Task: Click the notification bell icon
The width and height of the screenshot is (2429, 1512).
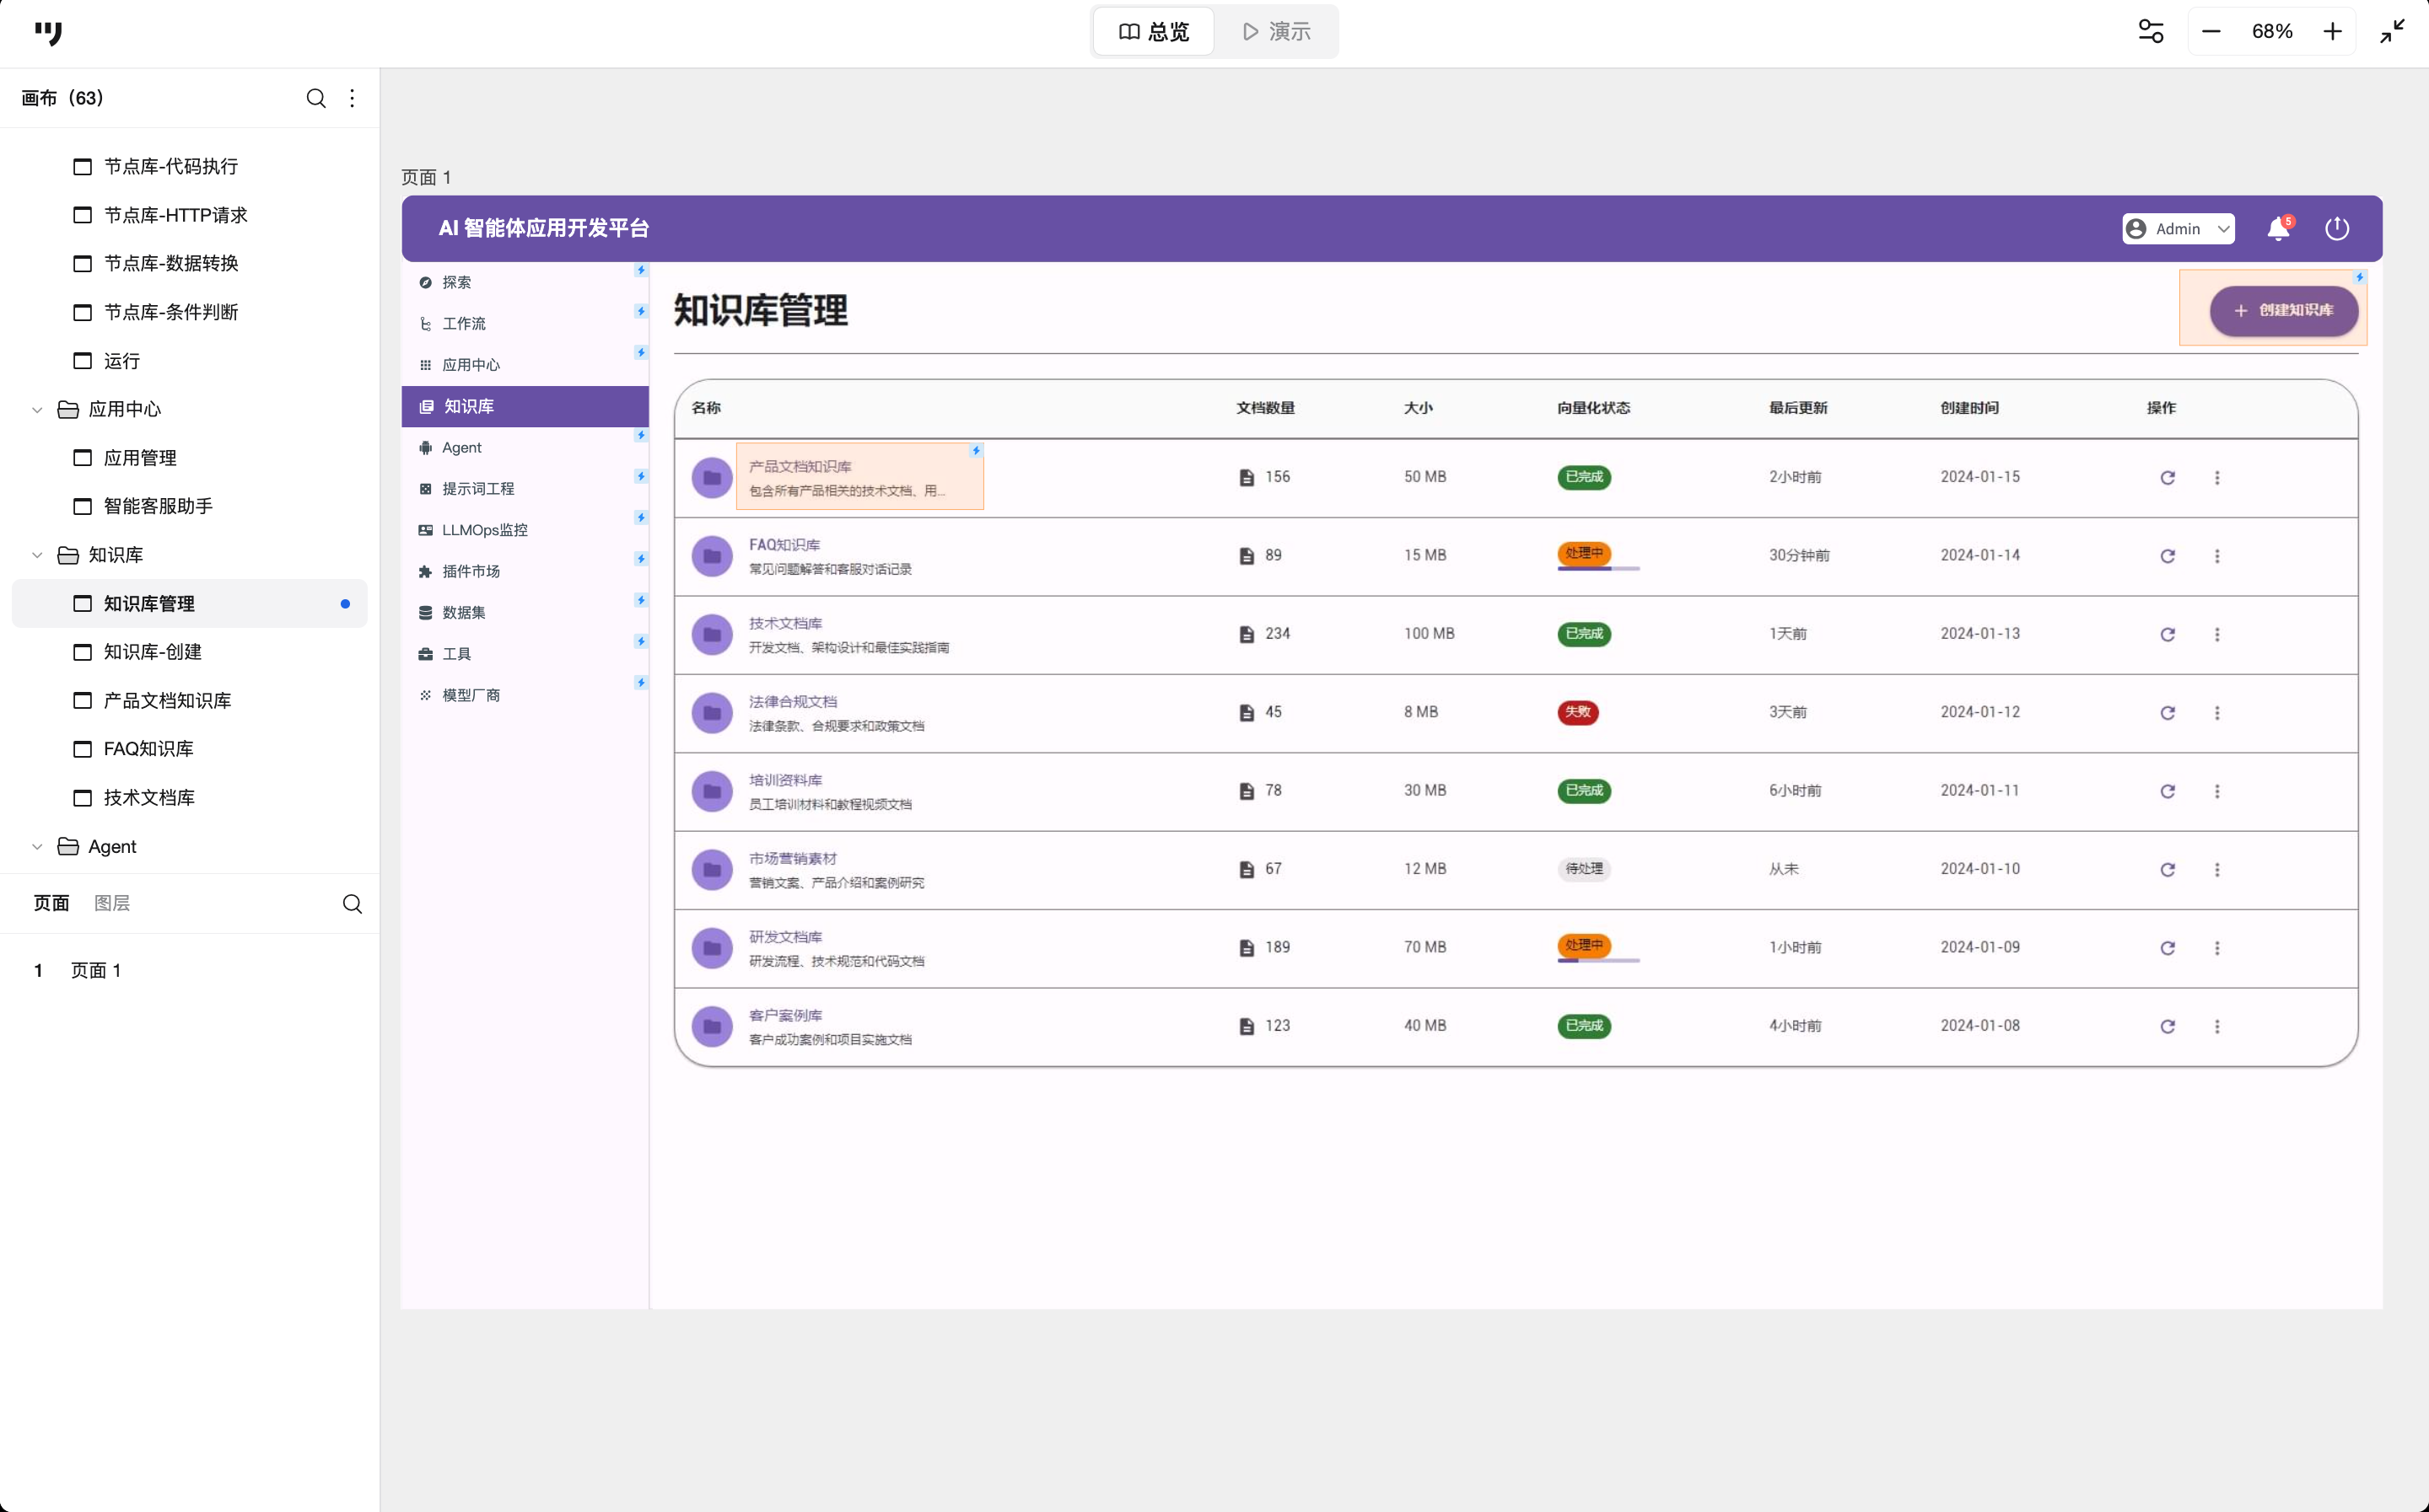Action: pos(2278,229)
